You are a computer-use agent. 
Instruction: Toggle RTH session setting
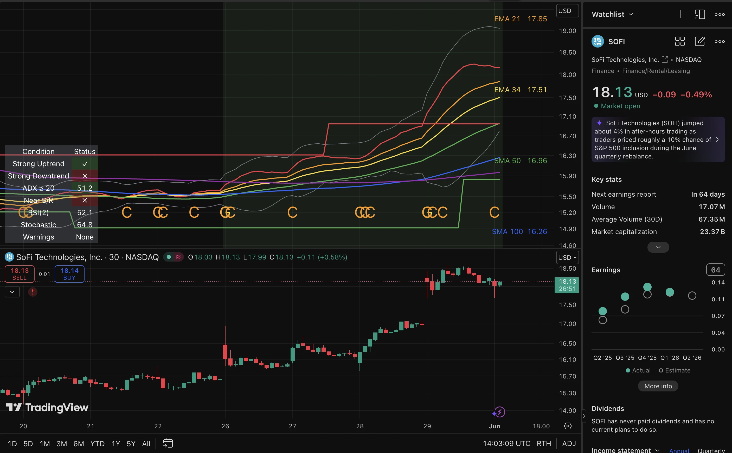(544, 443)
